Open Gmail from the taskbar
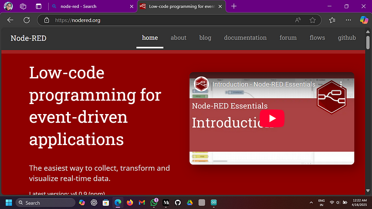Viewport: 372px width, 209px height. click(x=142, y=202)
